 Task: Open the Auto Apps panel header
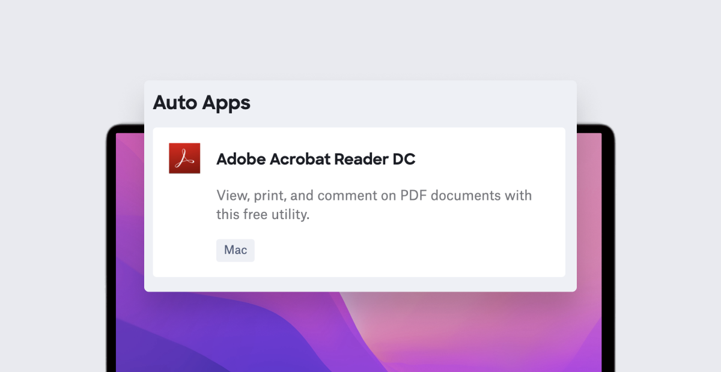click(202, 103)
